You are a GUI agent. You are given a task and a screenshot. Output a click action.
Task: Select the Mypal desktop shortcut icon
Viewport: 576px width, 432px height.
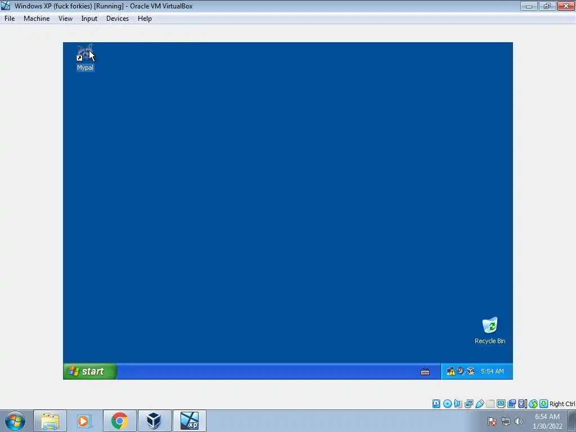pos(85,57)
